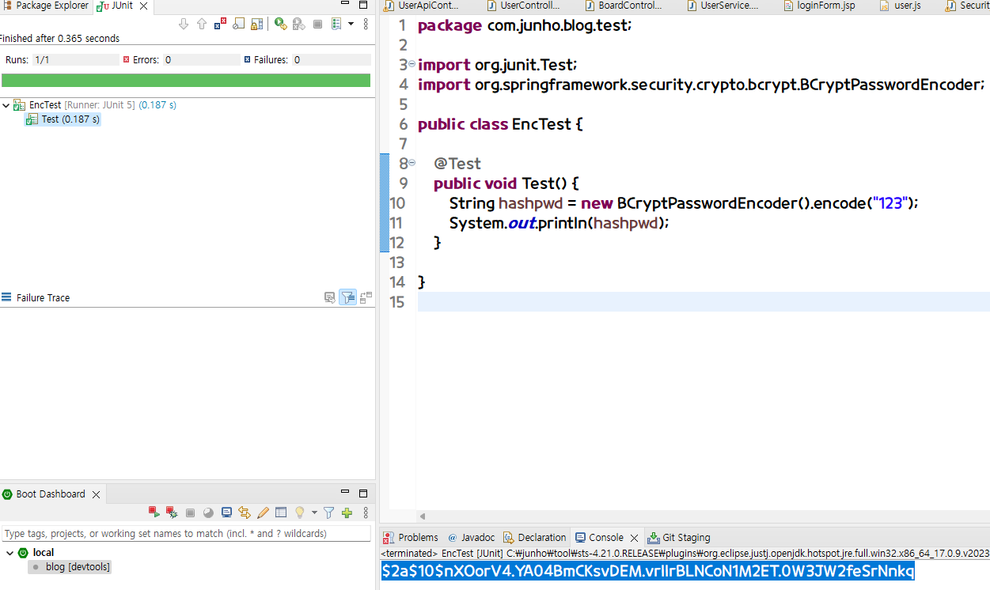Open JUnit history dropdown arrow
The width and height of the screenshot is (990, 590).
351,24
